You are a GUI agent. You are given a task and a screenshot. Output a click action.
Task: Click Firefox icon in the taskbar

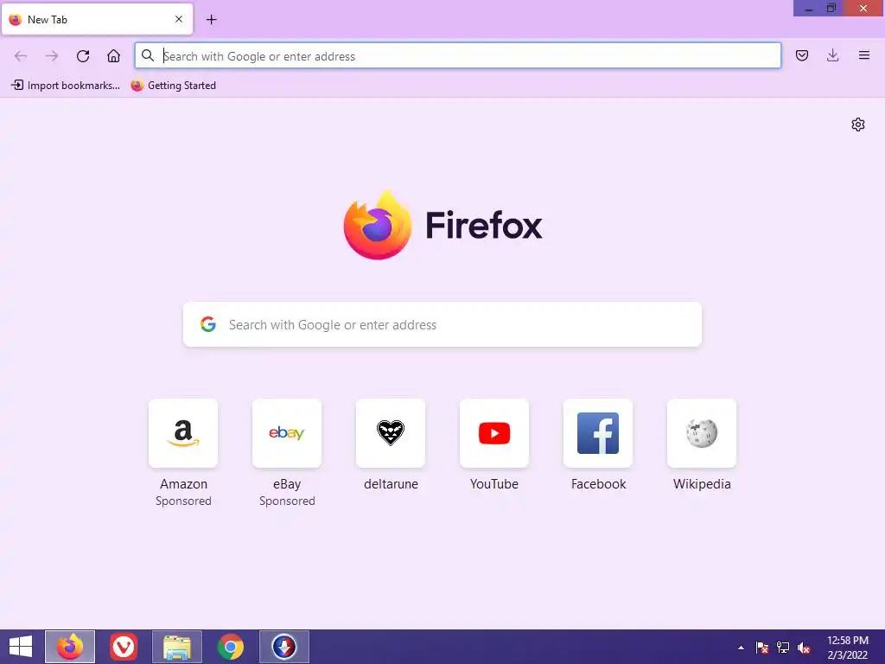[x=70, y=647]
